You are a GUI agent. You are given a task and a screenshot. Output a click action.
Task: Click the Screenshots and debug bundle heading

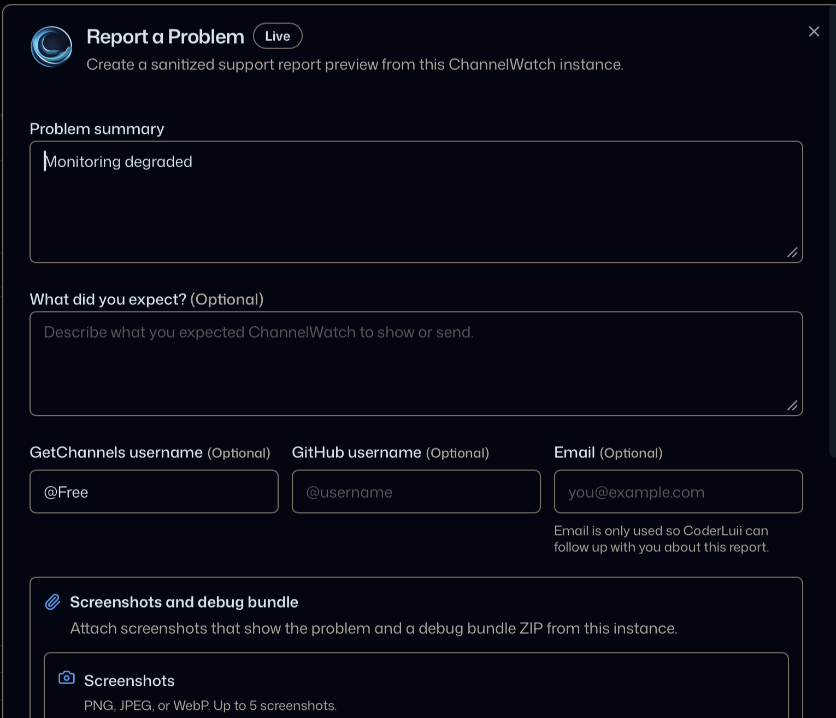pyautogui.click(x=184, y=602)
